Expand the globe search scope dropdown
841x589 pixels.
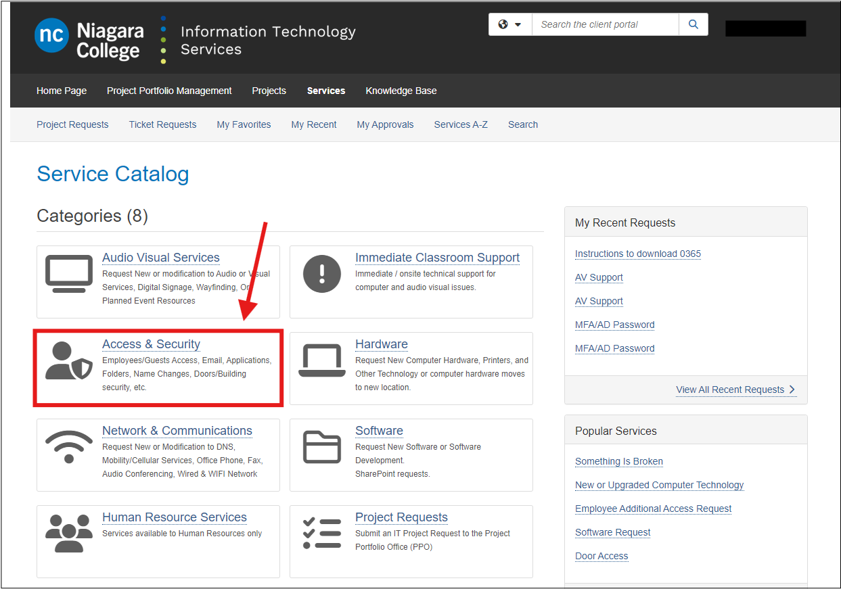pyautogui.click(x=510, y=24)
